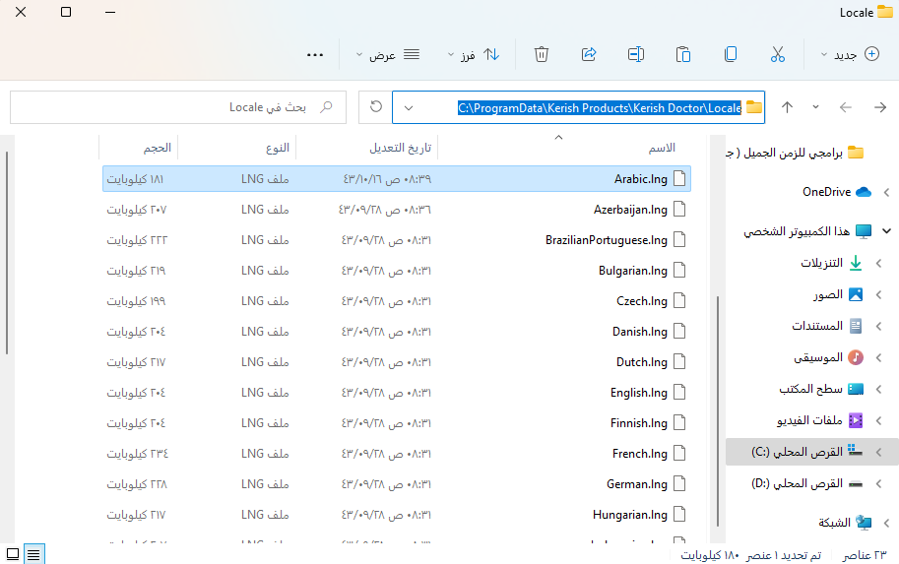Viewport: 899px width, 564px height.
Task: Expand the القرص المحلي (C:) node
Action: [878, 452]
